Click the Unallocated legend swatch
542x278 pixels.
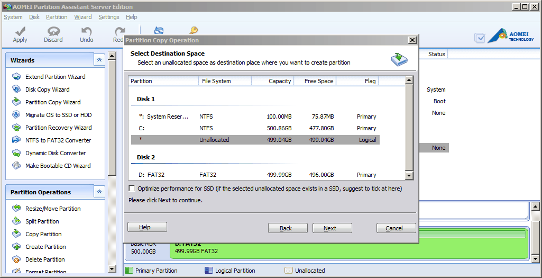point(289,271)
